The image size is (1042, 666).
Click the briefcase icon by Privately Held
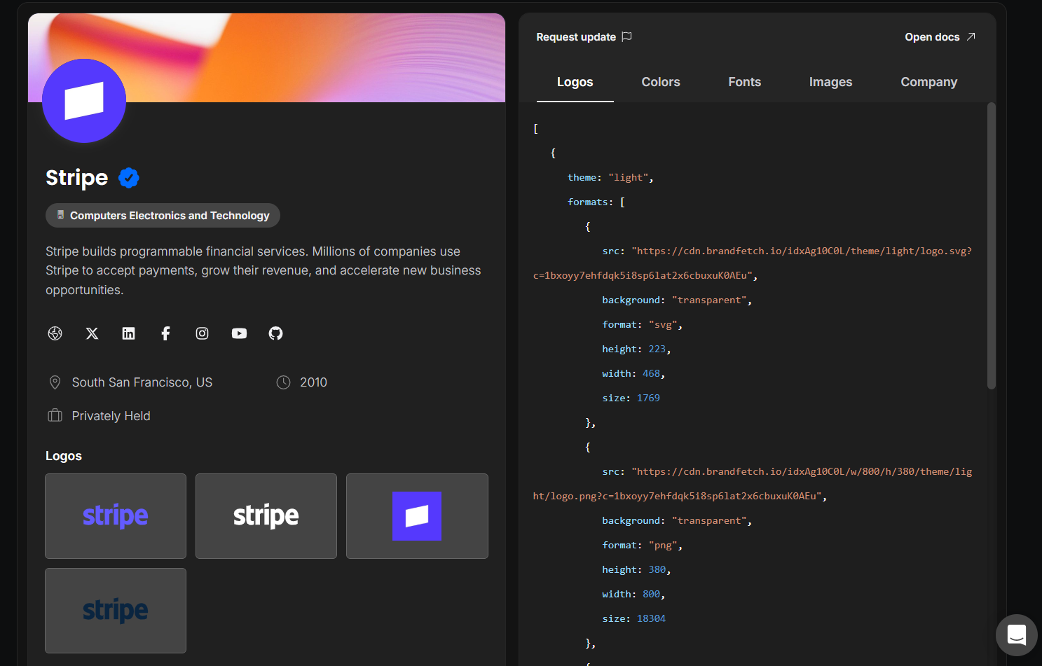tap(55, 416)
